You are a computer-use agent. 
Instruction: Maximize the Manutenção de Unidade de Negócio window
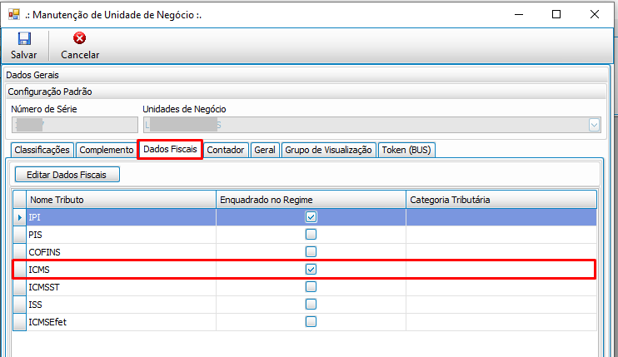click(556, 15)
